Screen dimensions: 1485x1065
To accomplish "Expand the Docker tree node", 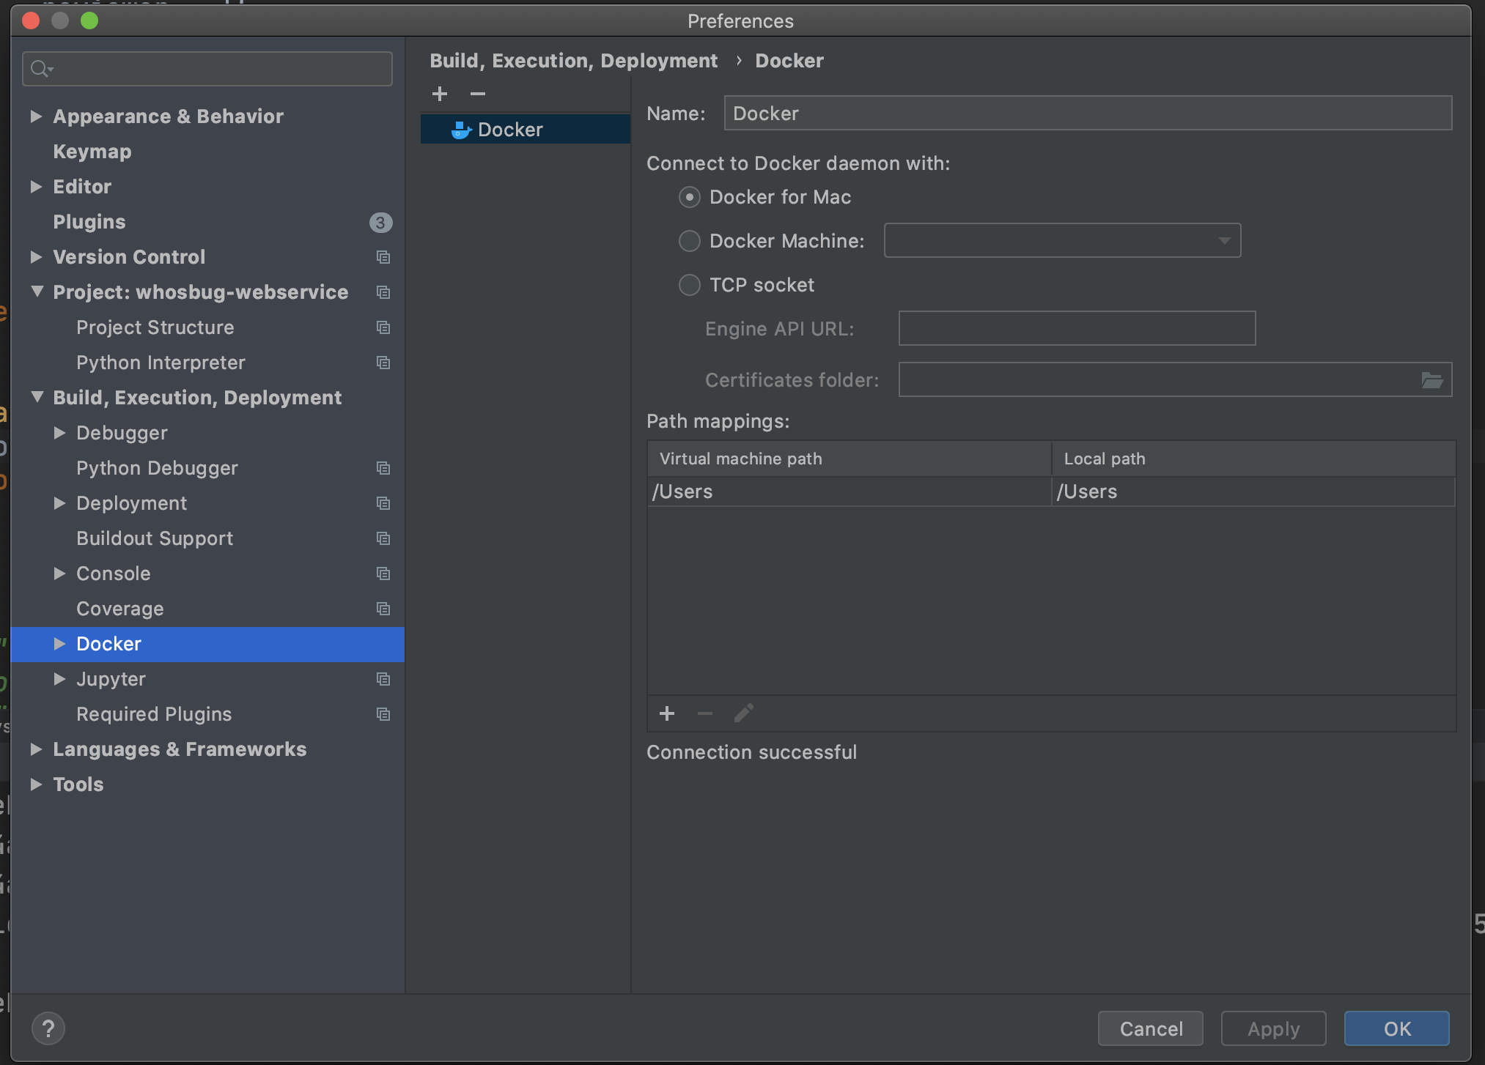I will pyautogui.click(x=59, y=644).
